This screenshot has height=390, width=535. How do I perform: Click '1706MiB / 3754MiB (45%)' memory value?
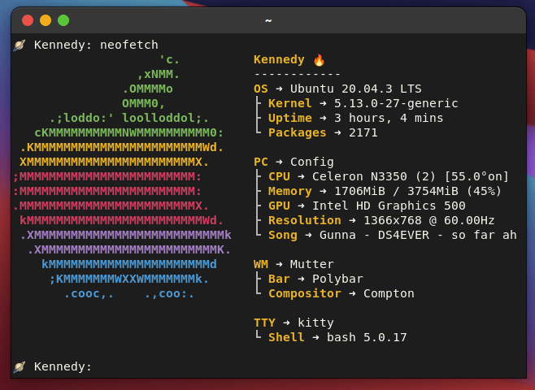pyautogui.click(x=418, y=191)
